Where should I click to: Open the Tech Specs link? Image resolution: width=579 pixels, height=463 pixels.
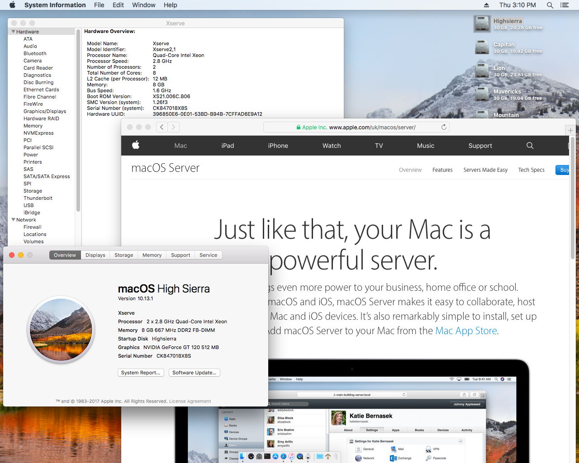click(x=532, y=170)
